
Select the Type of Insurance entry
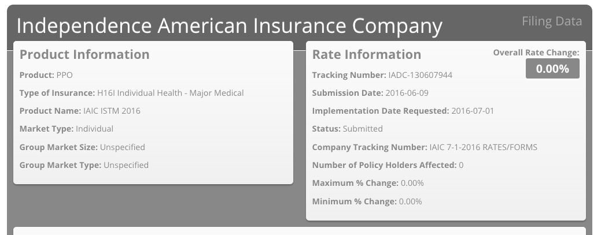[131, 93]
